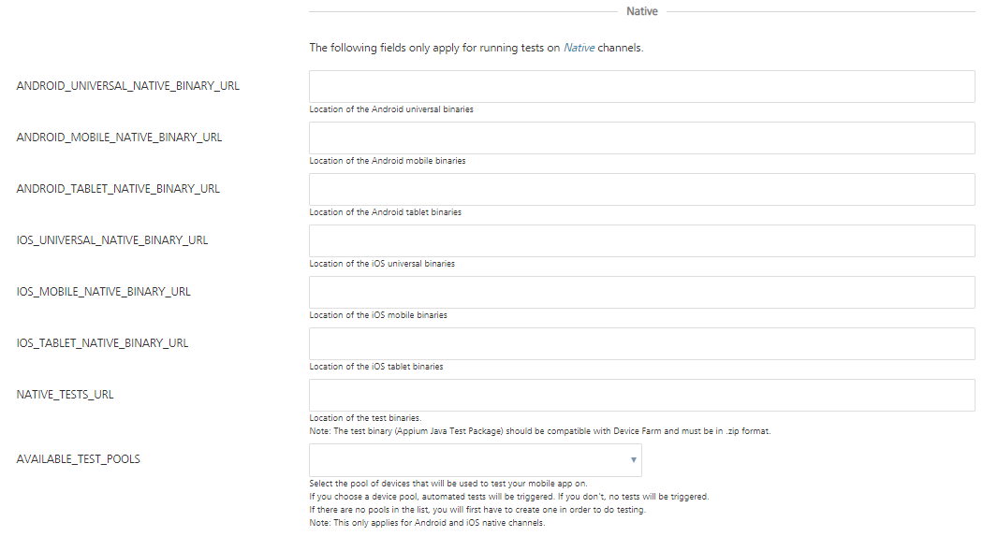Click the NATIVE_TESTS_URL input field
The height and width of the screenshot is (536, 983).
641,395
